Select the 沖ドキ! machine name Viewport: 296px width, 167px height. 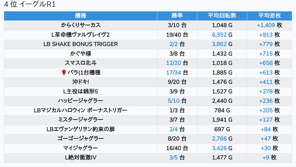[x=80, y=82]
